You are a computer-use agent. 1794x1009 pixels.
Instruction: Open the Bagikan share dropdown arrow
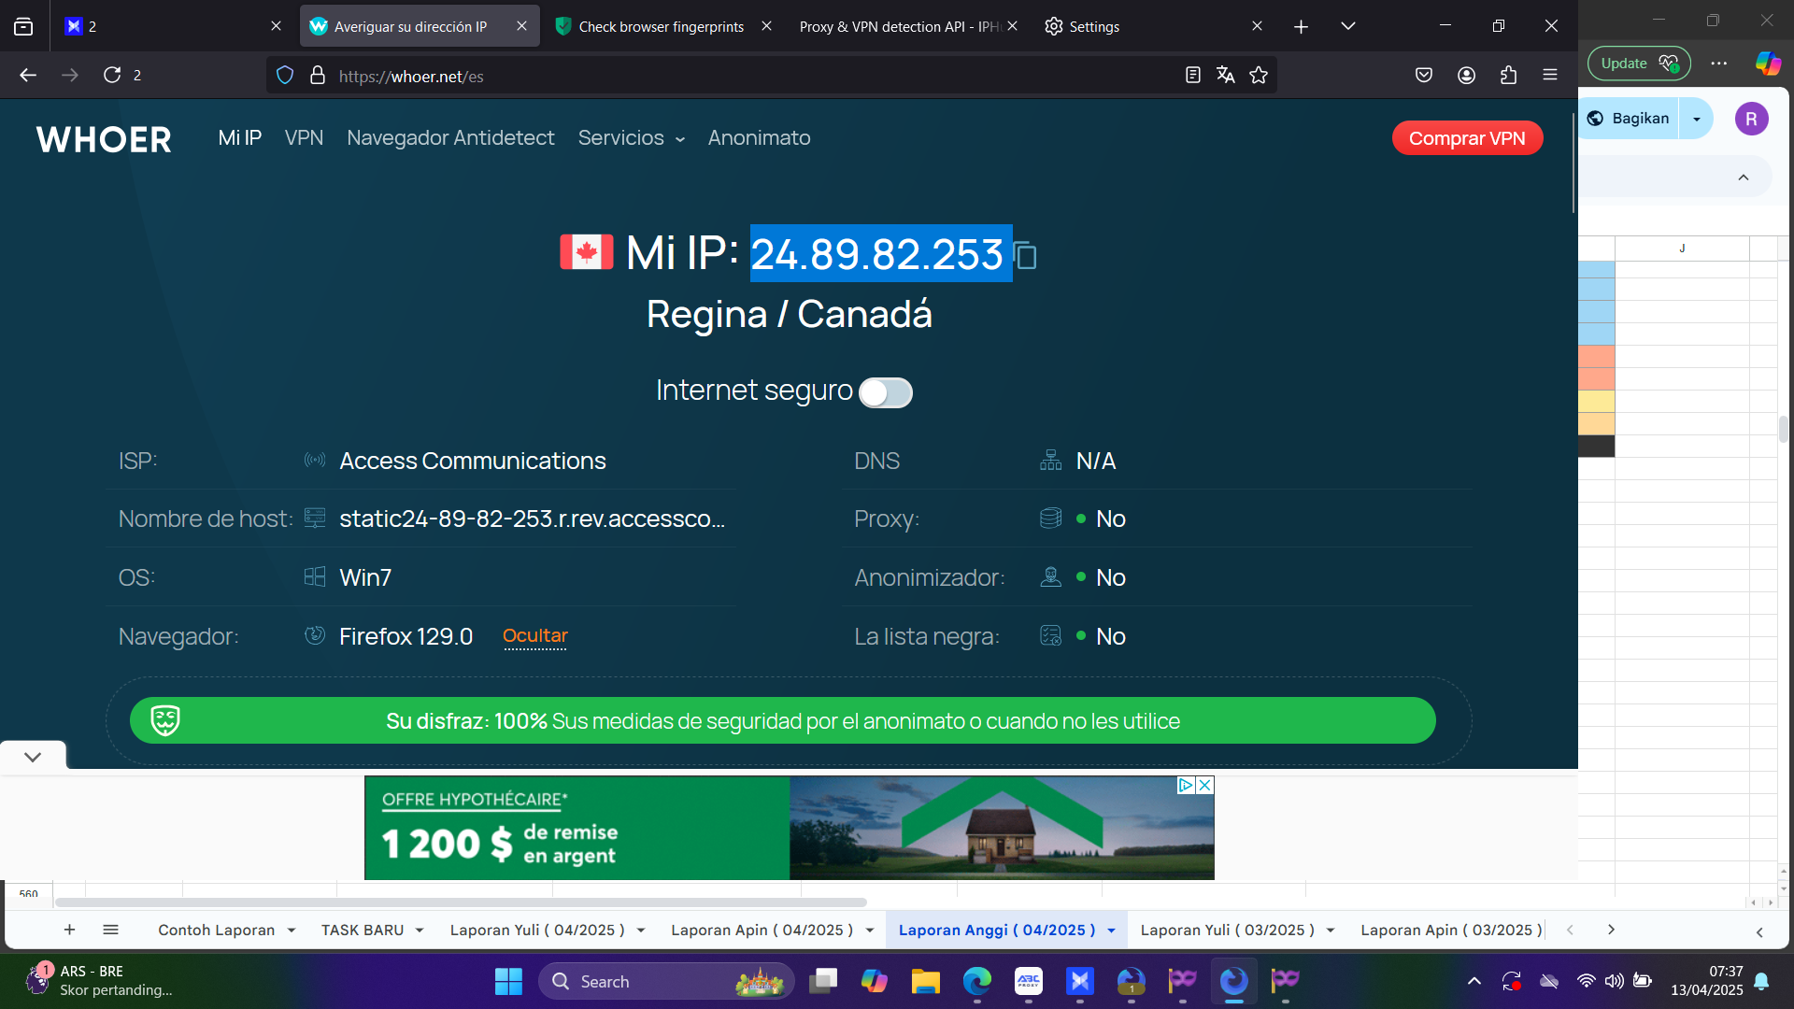click(x=1697, y=119)
